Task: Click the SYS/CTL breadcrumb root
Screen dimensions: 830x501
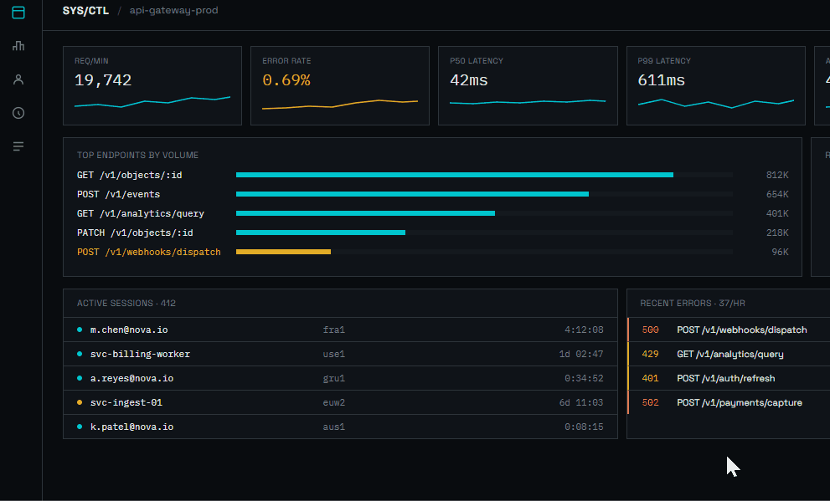Action: [x=85, y=11]
